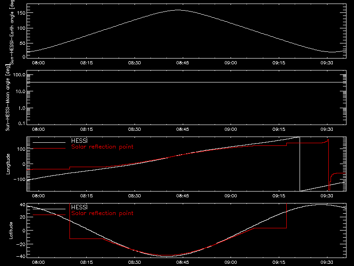Click the 40 tick label on Latitude plot
Viewport: 354px width, 266px height.
click(23, 205)
